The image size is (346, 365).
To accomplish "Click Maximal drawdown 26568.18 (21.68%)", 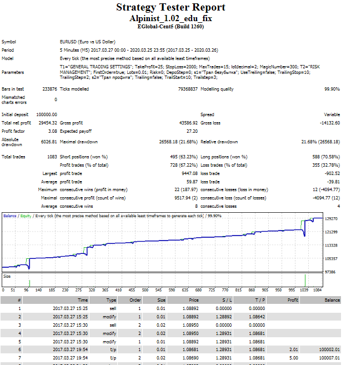I will pyautogui.click(x=178, y=142).
